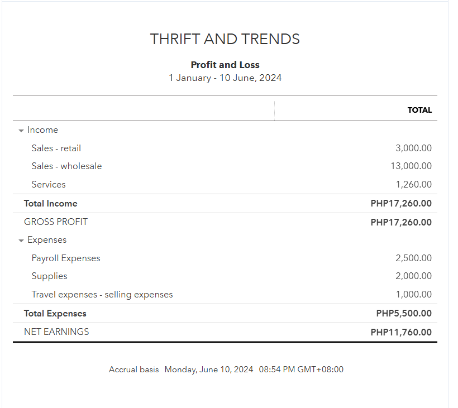Screen dimensions: 458x408
Task: Select the Payroll Expenses account label
Action: pyautogui.click(x=66, y=258)
